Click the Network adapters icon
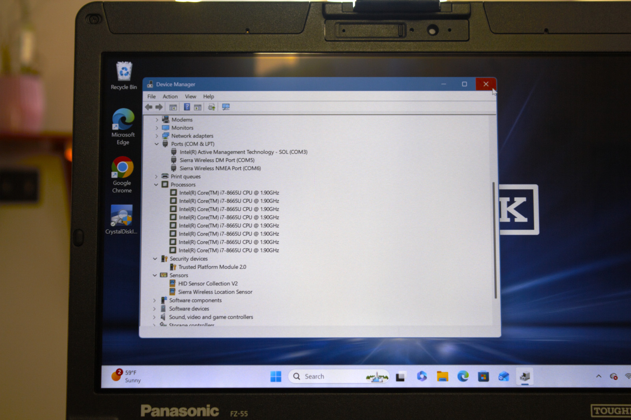631x420 pixels. tap(166, 136)
